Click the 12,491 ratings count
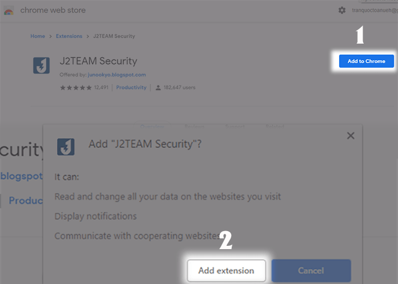The image size is (398, 284). click(x=101, y=88)
